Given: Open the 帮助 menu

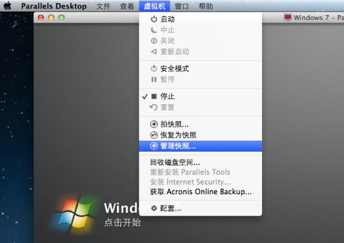Looking at the screenshot, I should click(x=205, y=6).
